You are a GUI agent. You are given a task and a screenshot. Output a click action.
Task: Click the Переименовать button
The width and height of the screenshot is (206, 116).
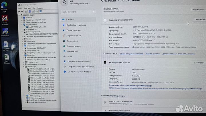[x=199, y=9]
